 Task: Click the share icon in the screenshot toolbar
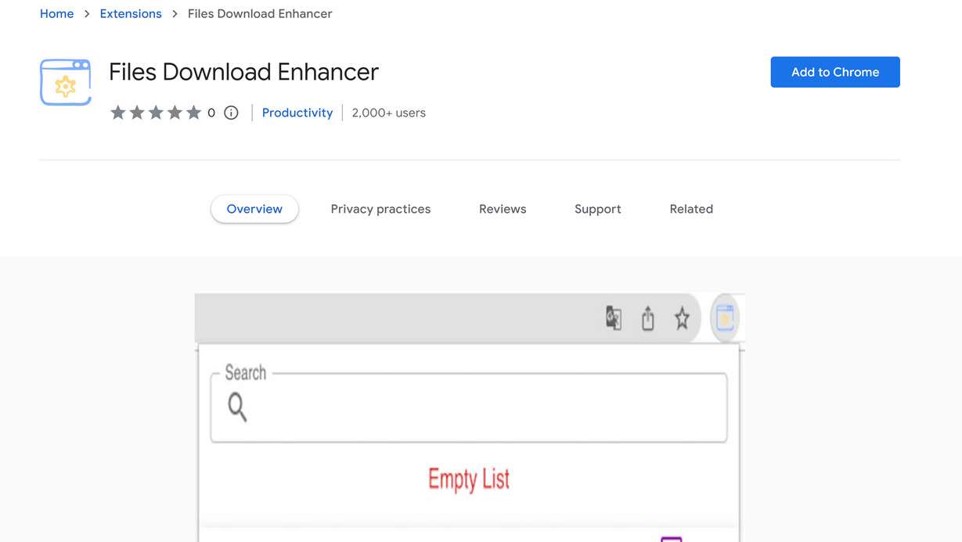[x=647, y=318]
